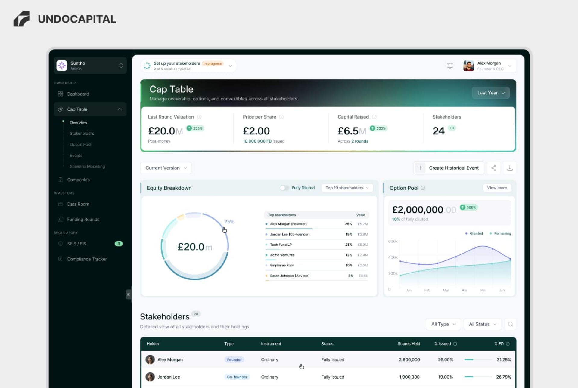Screen dimensions: 578x388
Task: Open Data Room in the sidebar
Action: point(78,204)
